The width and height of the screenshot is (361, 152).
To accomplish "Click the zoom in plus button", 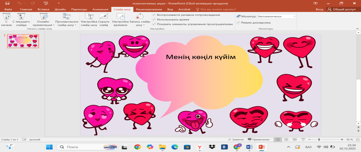I will (x=342, y=140).
